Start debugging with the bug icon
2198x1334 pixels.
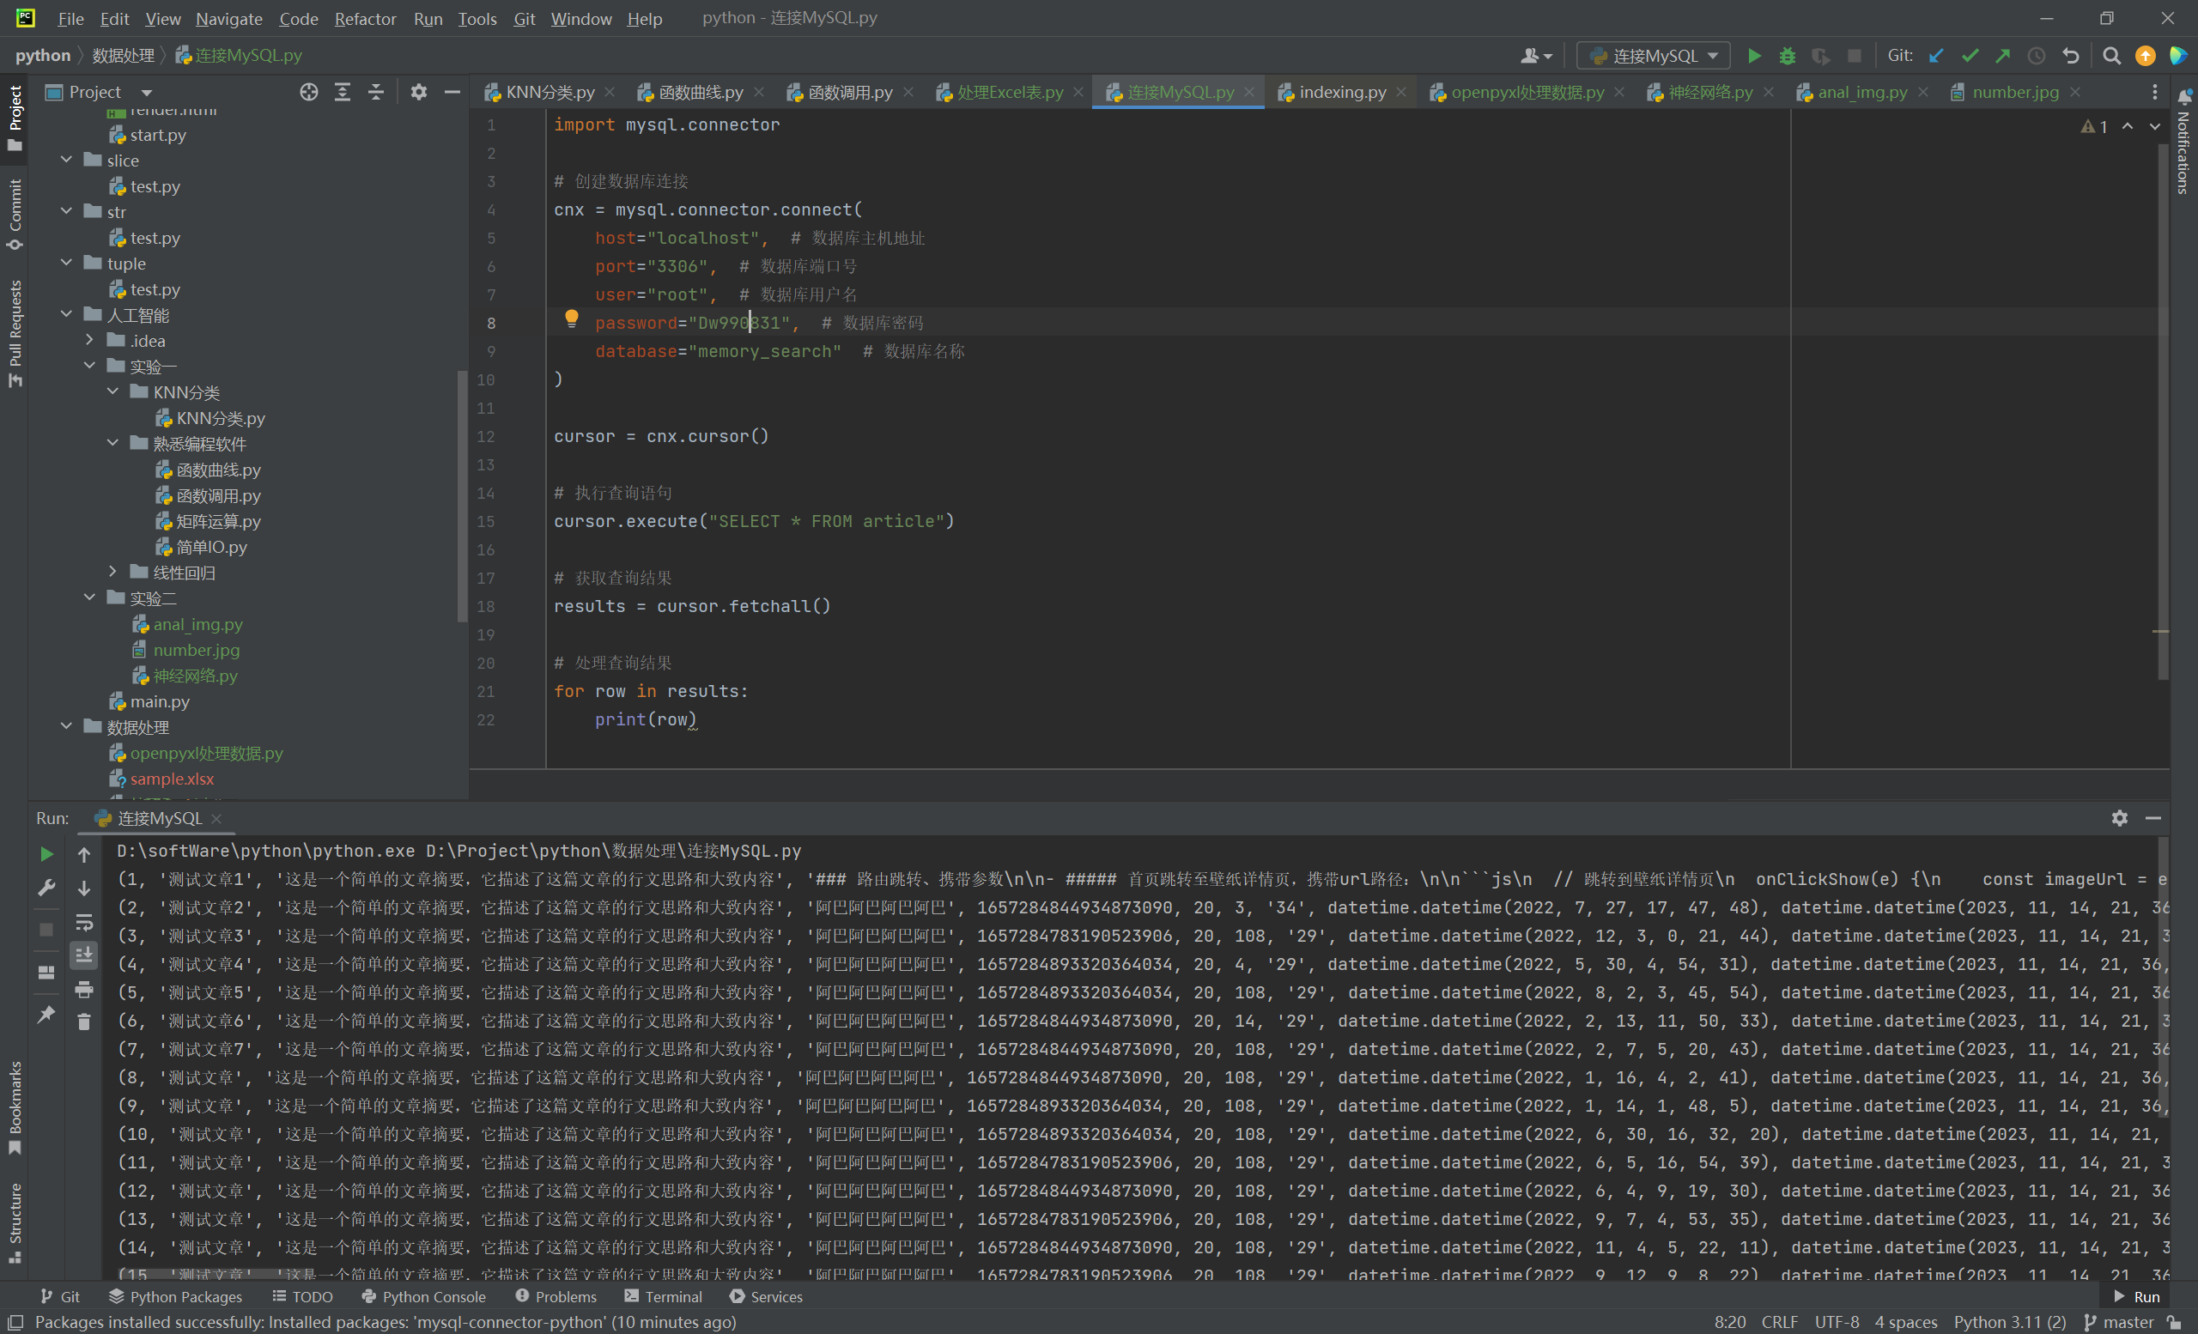point(1787,56)
